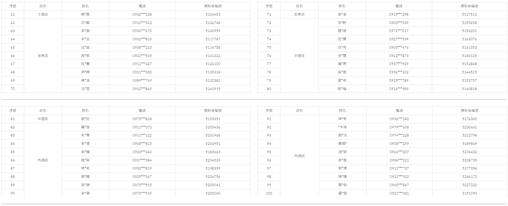508x206 pixels.
Task: Click the 土城店 store cell
Action: [x=43, y=15]
